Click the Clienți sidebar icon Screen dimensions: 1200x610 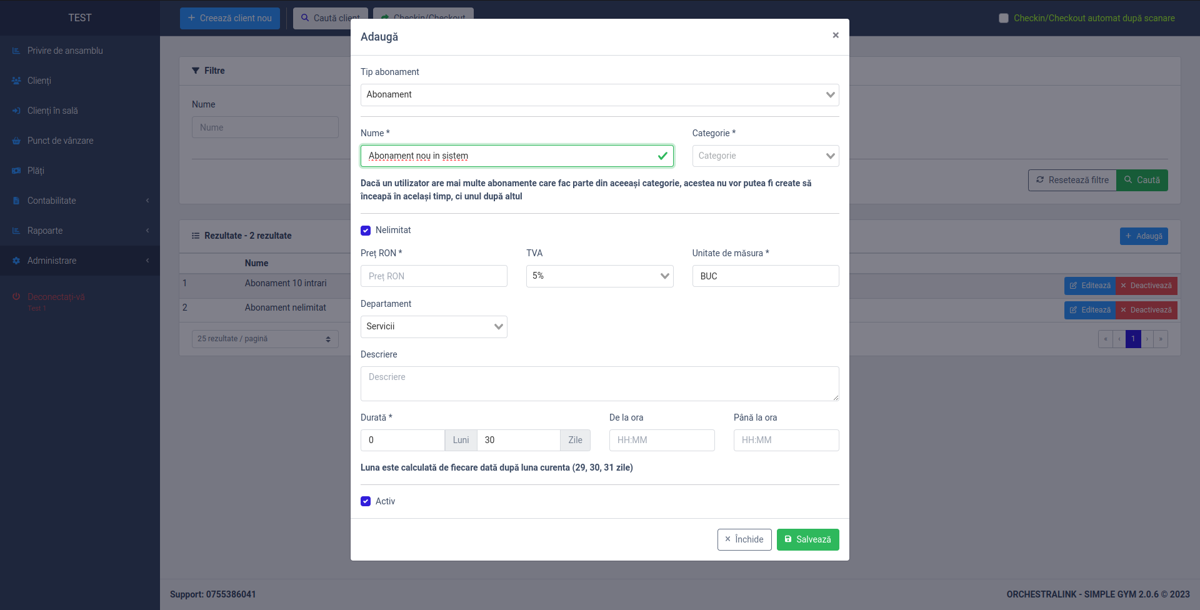tap(16, 81)
